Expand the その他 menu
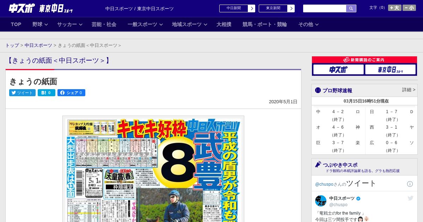Image resolution: width=423 pixels, height=222 pixels. (x=308, y=24)
